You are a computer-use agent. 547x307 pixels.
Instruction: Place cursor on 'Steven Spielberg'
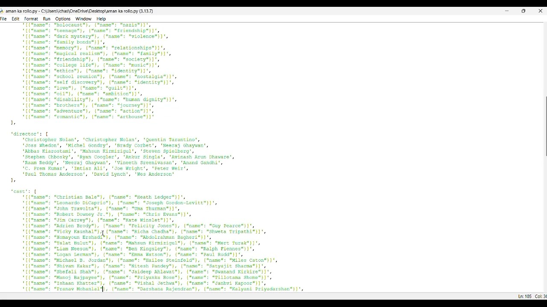click(166, 151)
